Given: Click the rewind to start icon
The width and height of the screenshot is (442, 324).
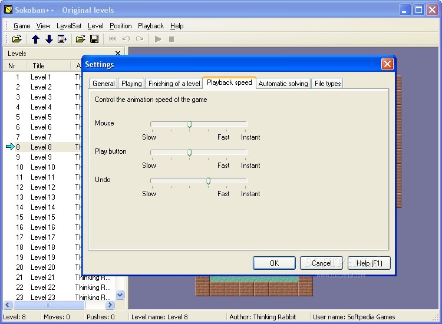Looking at the screenshot, I should tap(112, 39).
